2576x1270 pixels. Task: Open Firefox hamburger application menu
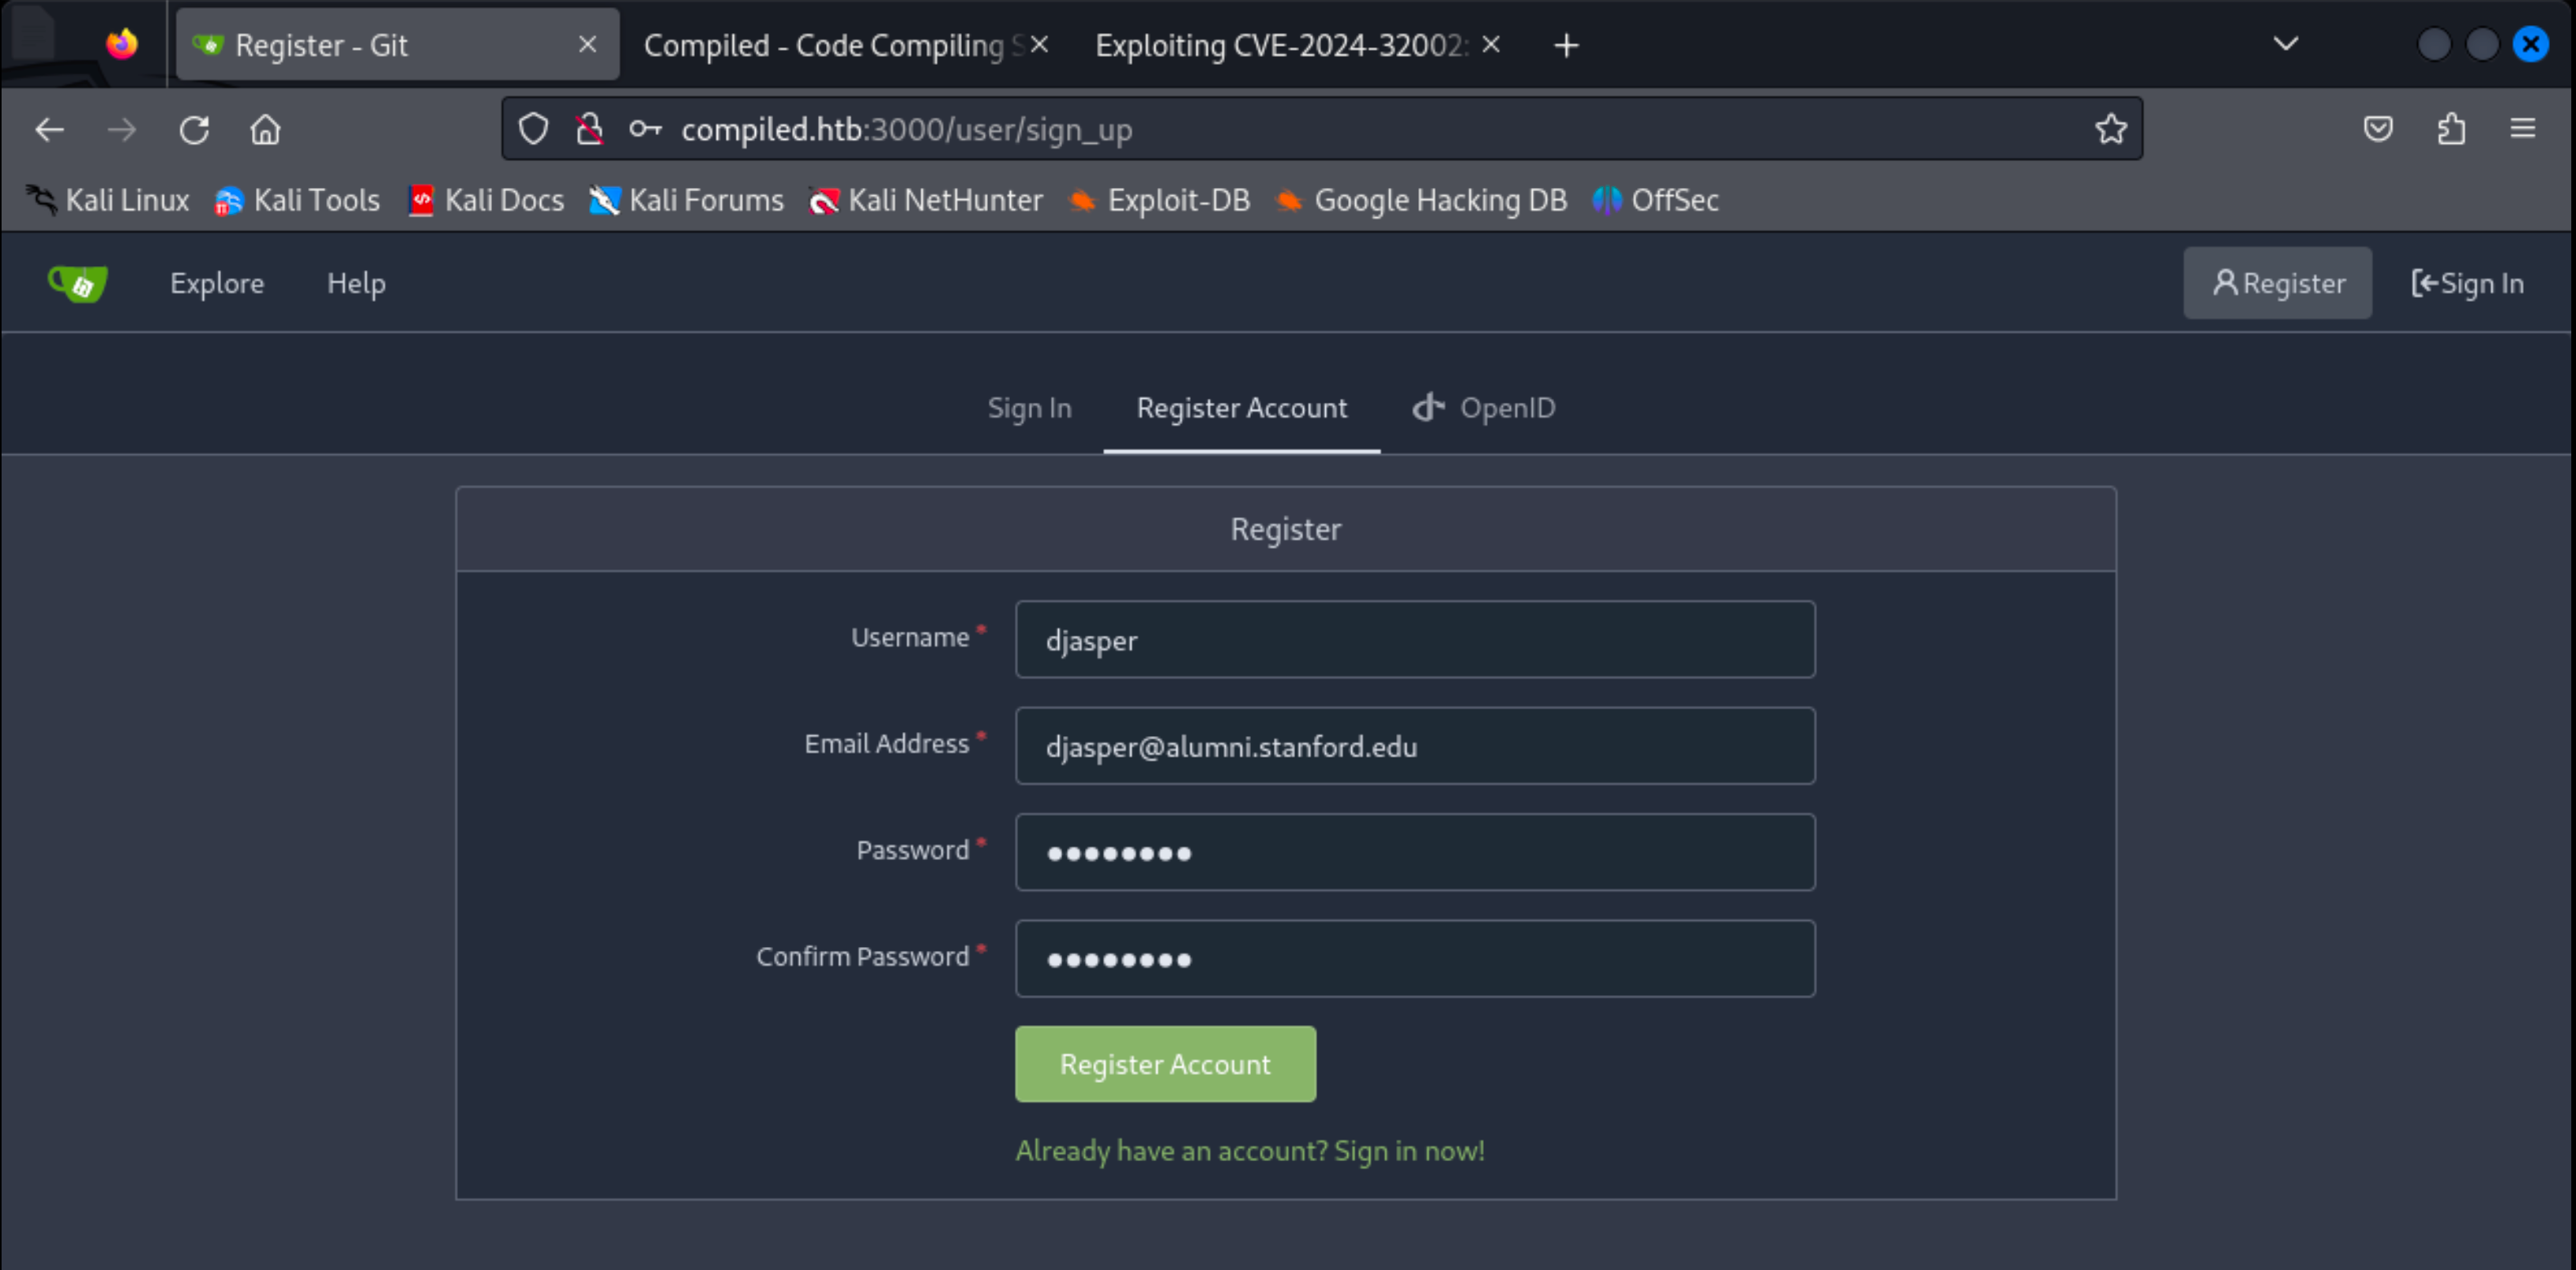(x=2522, y=129)
